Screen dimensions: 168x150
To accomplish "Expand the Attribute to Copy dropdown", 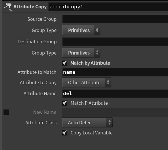I will 86,82.
